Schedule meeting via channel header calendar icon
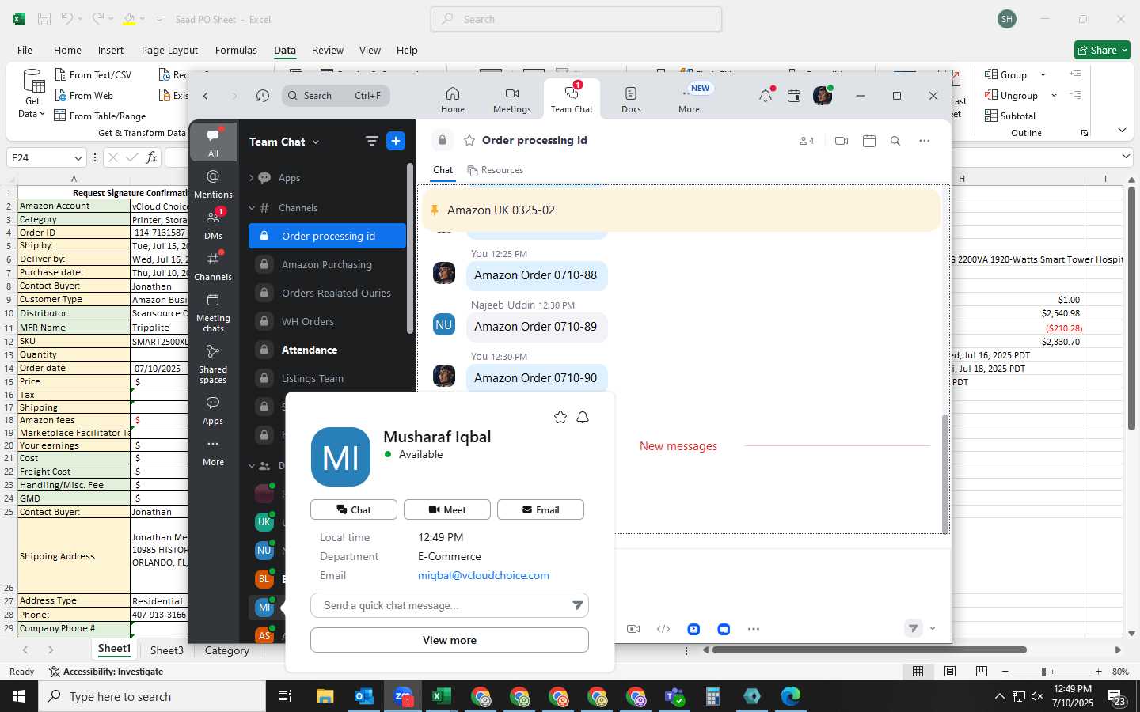The height and width of the screenshot is (712, 1140). pos(868,141)
